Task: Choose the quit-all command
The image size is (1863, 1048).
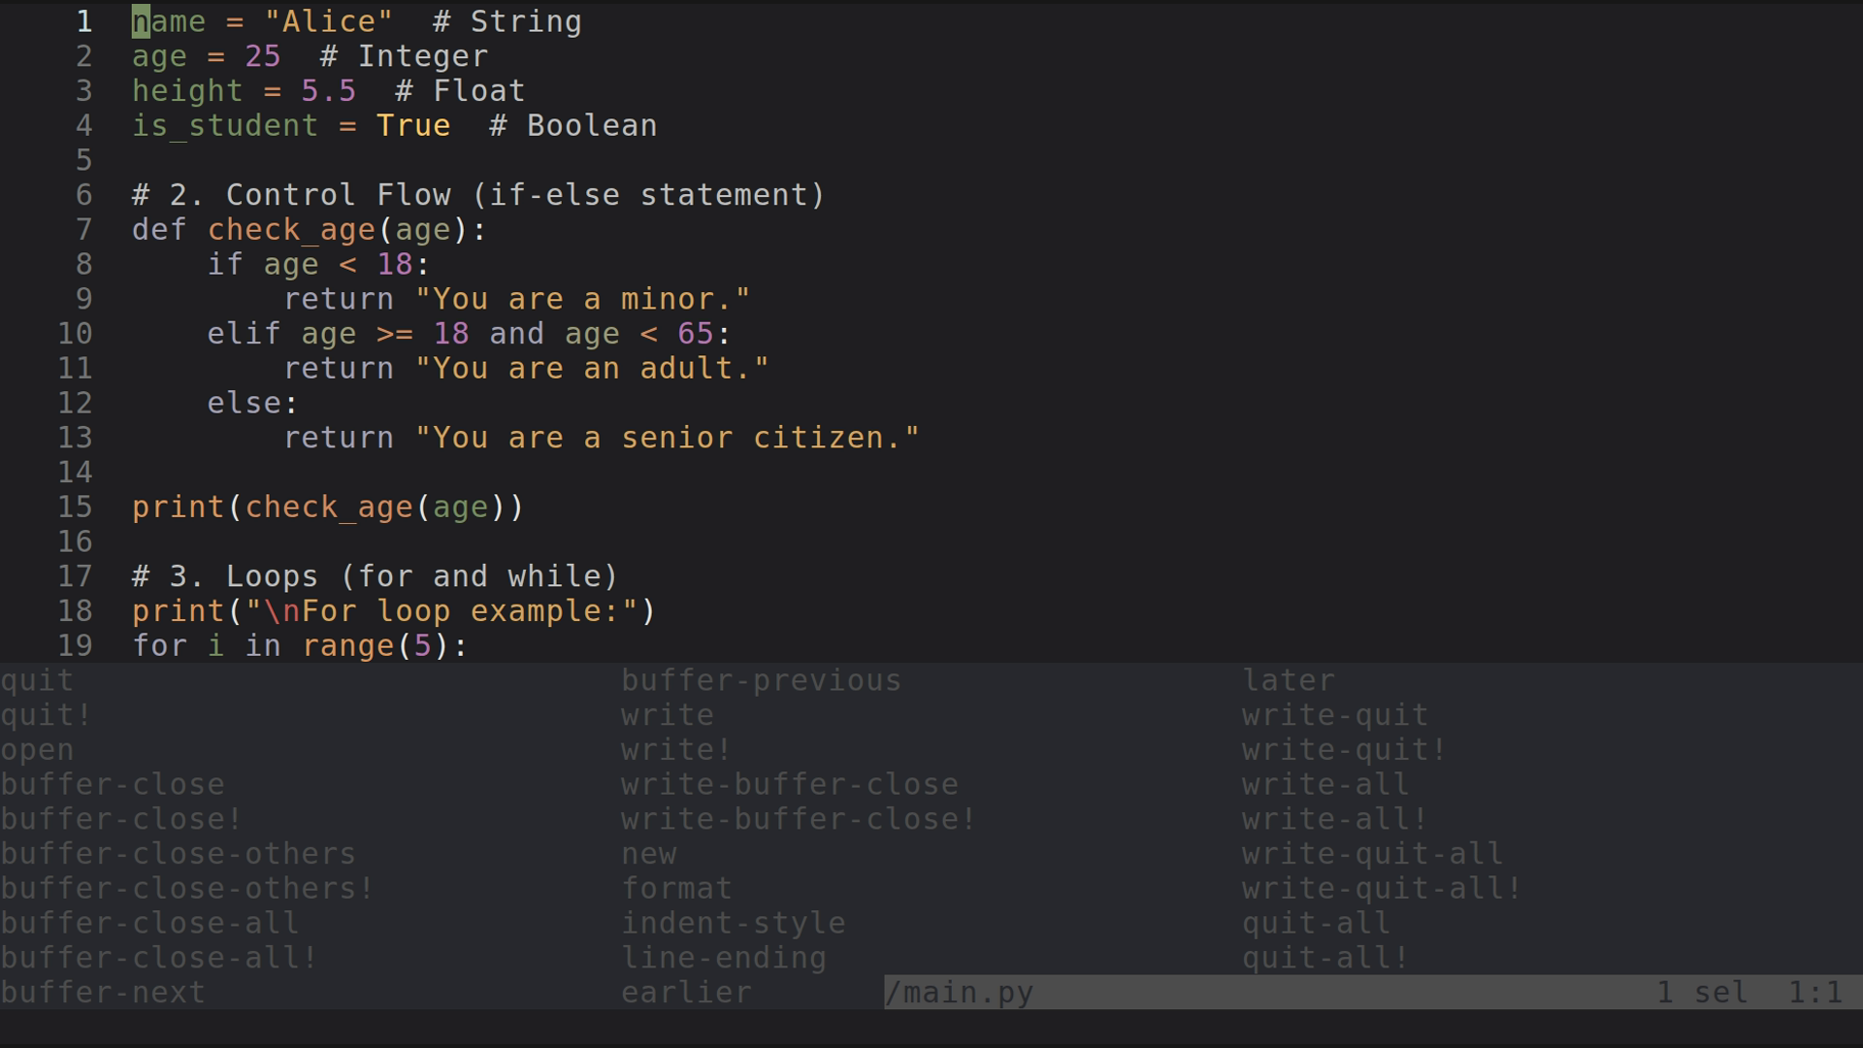Action: click(1315, 922)
